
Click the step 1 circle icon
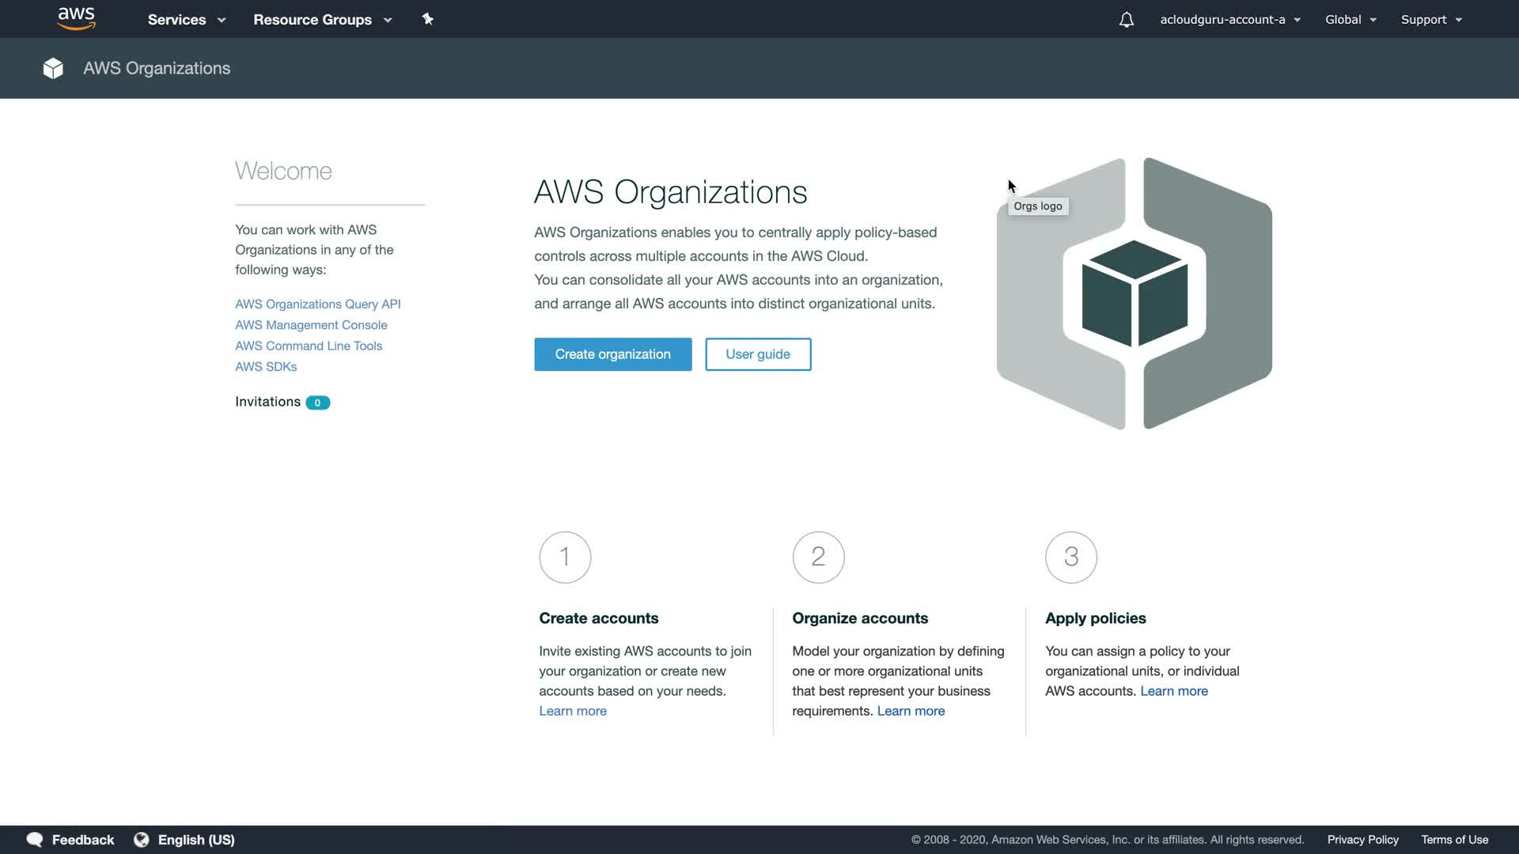(565, 557)
